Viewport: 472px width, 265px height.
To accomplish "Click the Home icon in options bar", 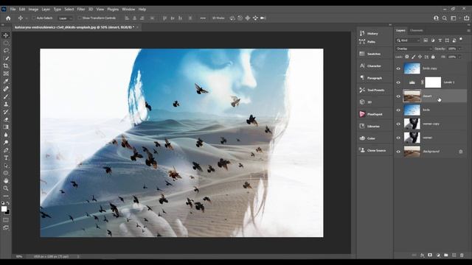I will [8, 18].
